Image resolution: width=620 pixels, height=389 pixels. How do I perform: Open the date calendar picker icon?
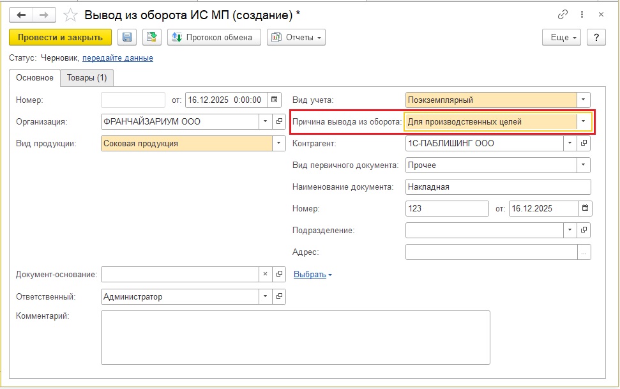point(275,100)
